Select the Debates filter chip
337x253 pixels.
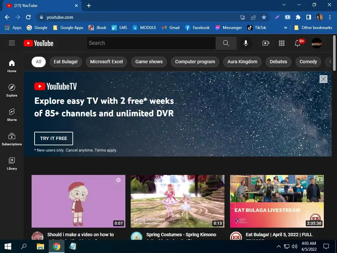tap(278, 62)
